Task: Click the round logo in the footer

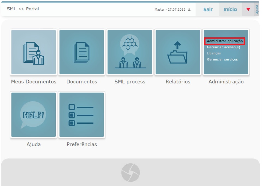Action: [x=130, y=173]
